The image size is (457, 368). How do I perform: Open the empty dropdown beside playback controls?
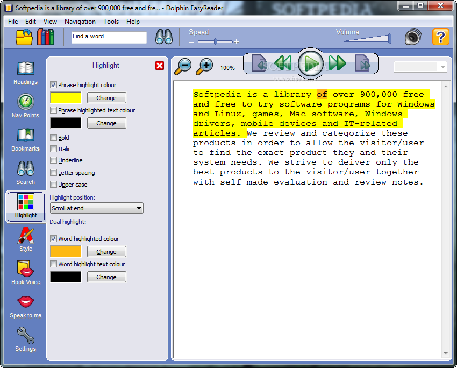(420, 67)
